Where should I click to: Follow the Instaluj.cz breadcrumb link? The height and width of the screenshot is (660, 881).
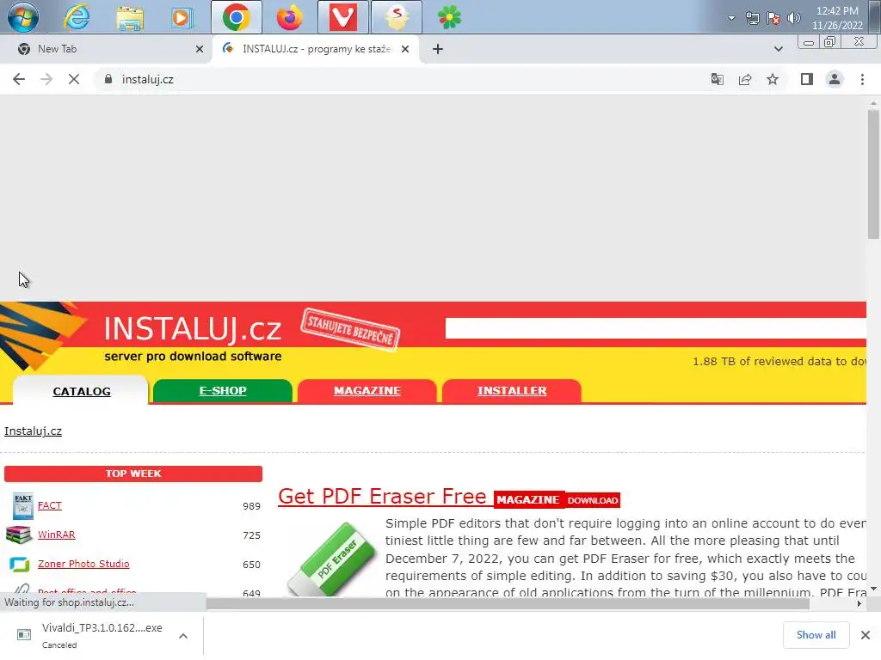point(34,431)
